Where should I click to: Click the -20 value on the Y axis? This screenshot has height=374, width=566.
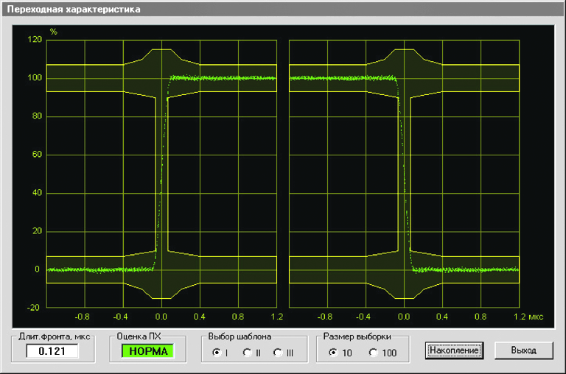click(33, 308)
